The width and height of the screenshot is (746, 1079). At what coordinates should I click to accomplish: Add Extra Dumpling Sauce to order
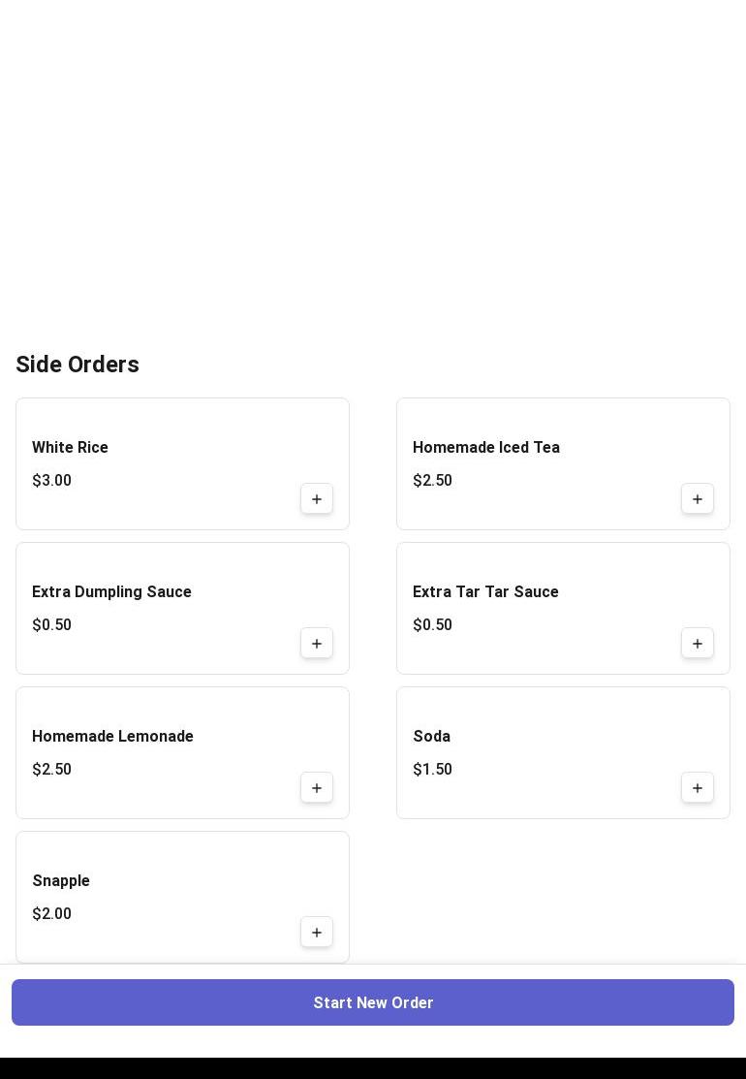pyautogui.click(x=317, y=644)
